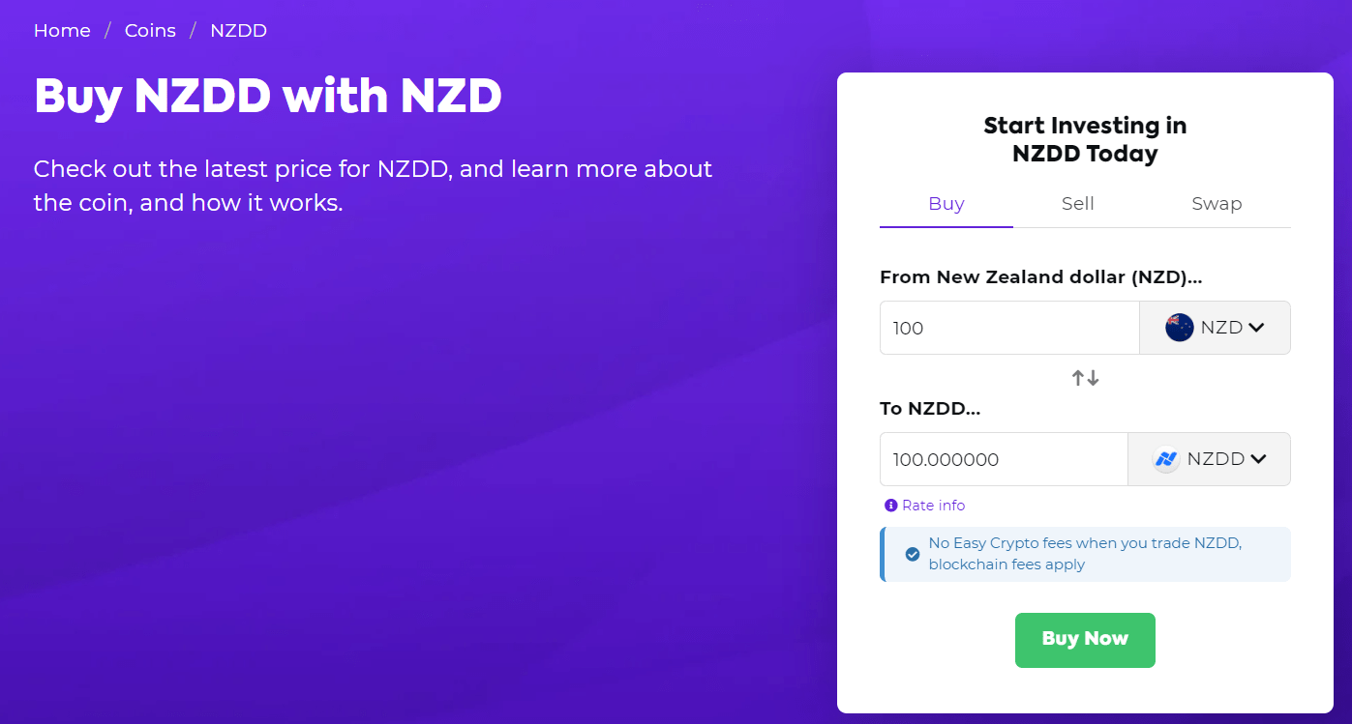Click the NZDD amount output field
This screenshot has width=1352, height=724.
1003,459
